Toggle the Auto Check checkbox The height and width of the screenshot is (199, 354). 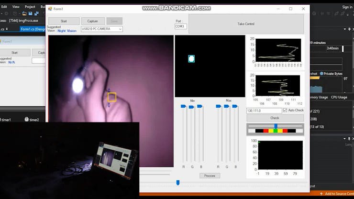pyautogui.click(x=285, y=110)
